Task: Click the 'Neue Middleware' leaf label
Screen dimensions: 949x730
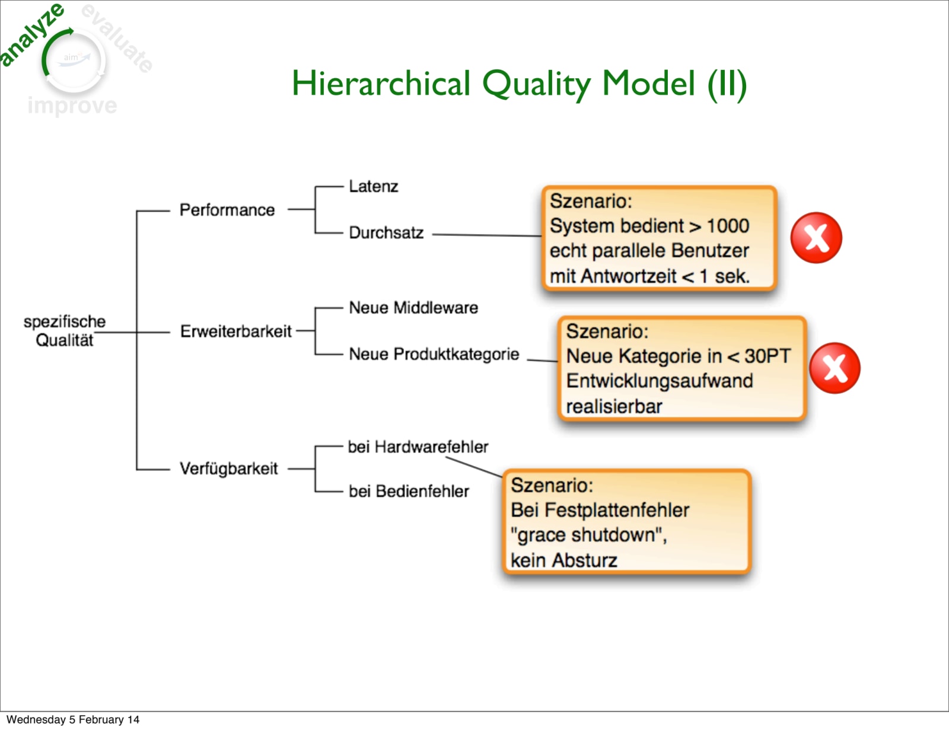Action: pos(413,308)
